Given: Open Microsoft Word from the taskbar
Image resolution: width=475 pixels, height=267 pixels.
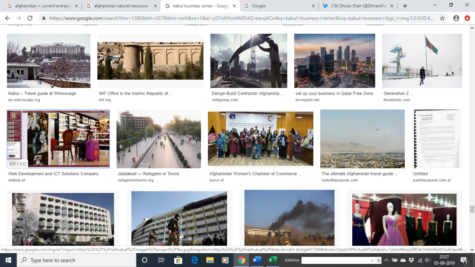Looking at the screenshot, I should (256, 260).
